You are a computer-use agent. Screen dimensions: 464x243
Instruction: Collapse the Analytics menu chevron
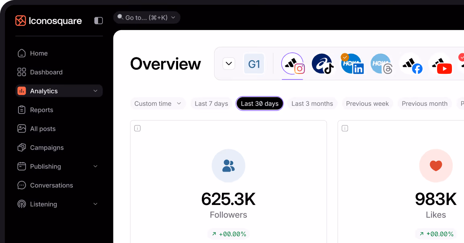point(95,91)
